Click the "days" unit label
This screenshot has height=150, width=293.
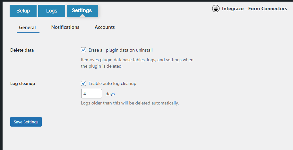(x=110, y=94)
